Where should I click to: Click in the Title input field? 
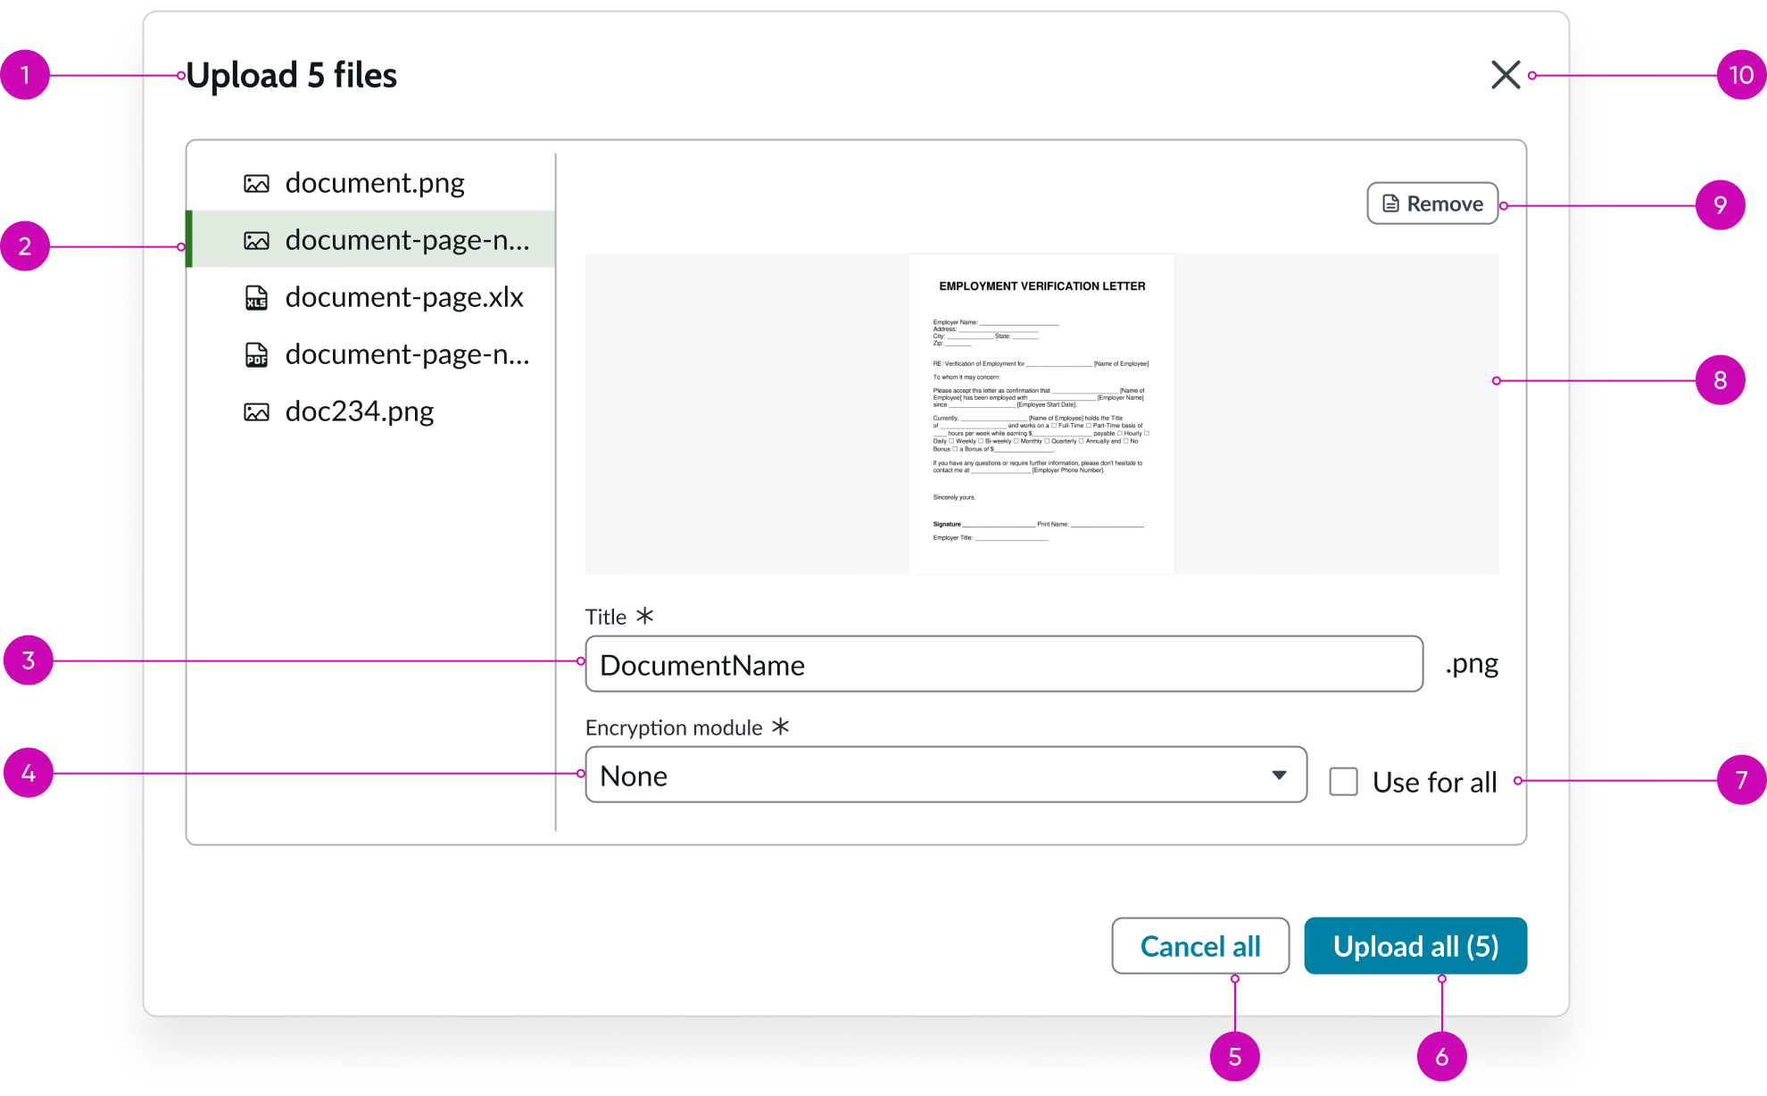coord(1003,664)
